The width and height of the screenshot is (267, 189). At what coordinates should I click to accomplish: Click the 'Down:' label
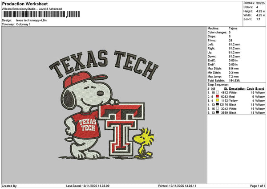(x=212, y=57)
